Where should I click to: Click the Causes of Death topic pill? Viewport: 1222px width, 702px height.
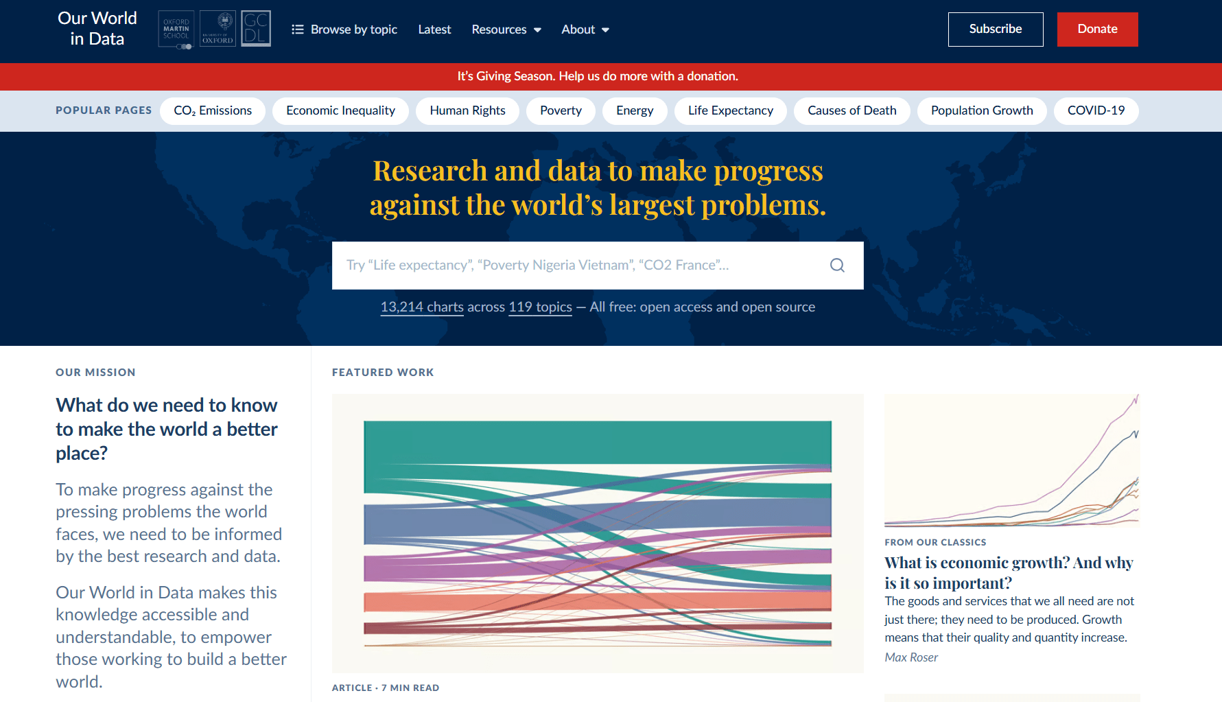[x=851, y=110]
